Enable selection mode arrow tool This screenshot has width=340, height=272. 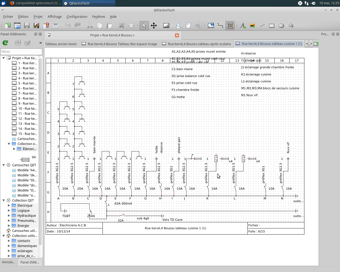click(x=144, y=25)
